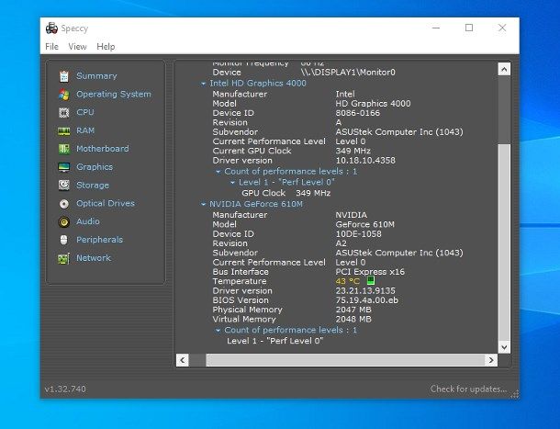This screenshot has width=560, height=429.
Task: Open the View menu
Action: 77,47
